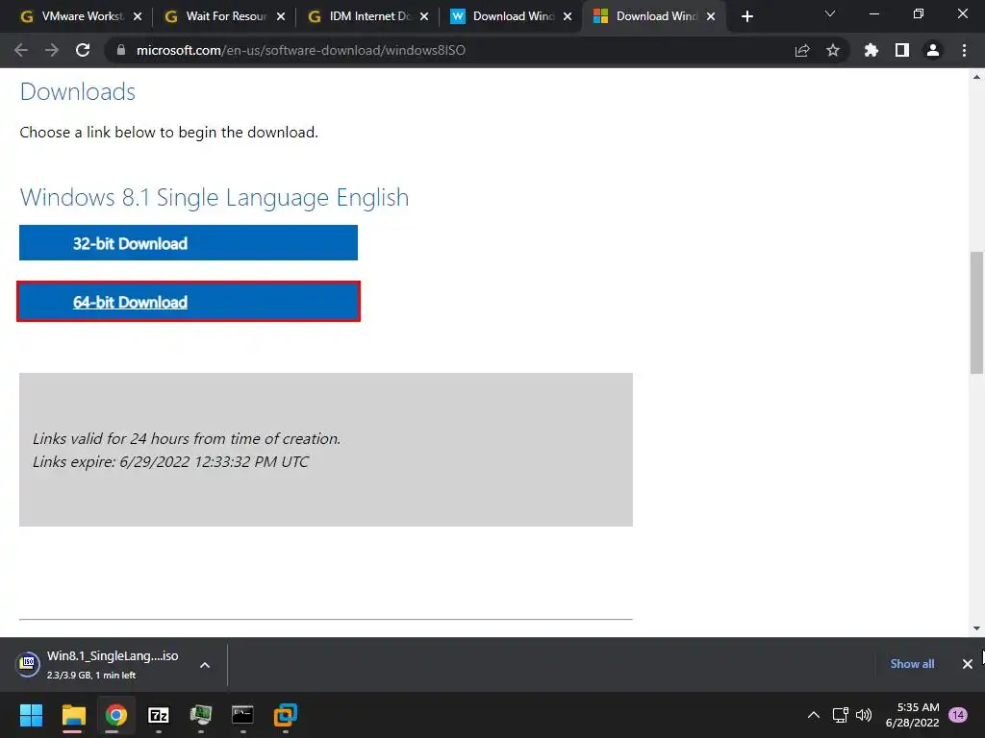The height and width of the screenshot is (738, 985).
Task: Show hidden system tray icons
Action: click(x=814, y=715)
